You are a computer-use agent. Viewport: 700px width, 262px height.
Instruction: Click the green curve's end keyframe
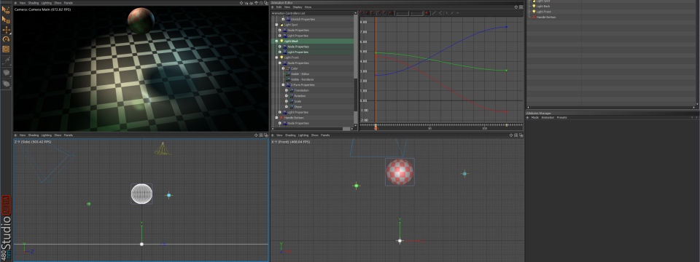click(x=506, y=71)
